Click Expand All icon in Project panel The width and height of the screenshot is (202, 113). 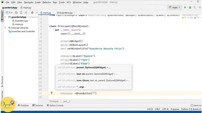tap(21, 13)
